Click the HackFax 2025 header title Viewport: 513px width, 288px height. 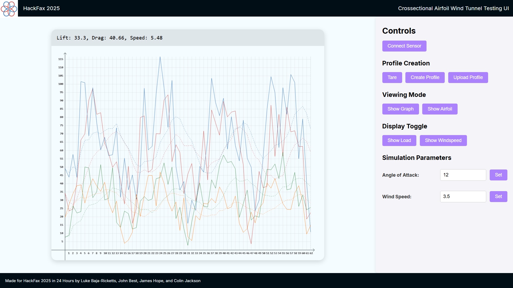(x=42, y=8)
